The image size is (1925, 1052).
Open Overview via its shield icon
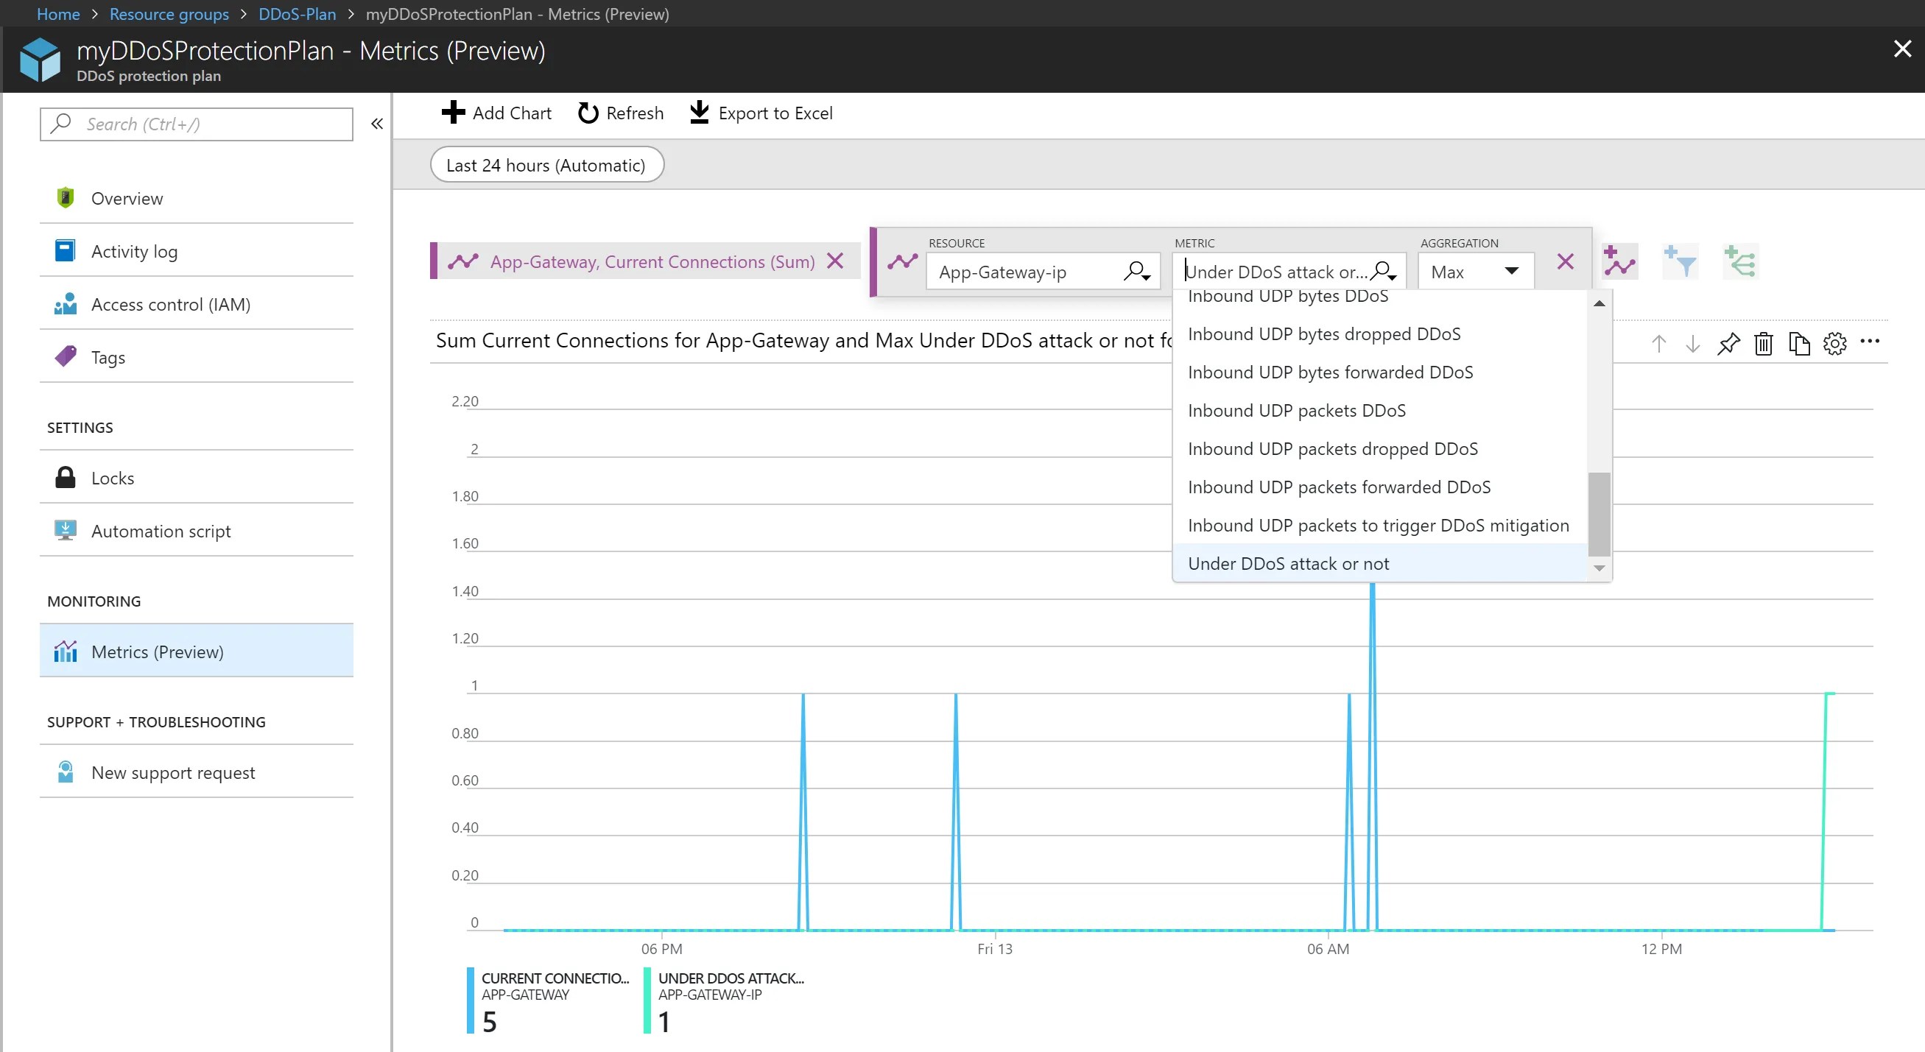click(66, 198)
